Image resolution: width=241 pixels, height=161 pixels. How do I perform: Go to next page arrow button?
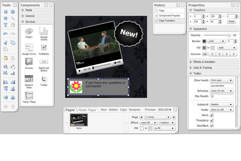click(x=174, y=117)
